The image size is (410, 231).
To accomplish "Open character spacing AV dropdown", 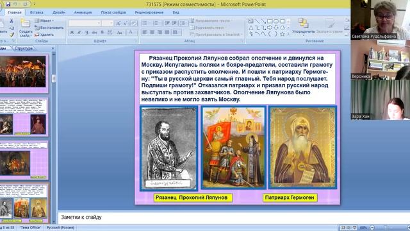I will [110, 33].
